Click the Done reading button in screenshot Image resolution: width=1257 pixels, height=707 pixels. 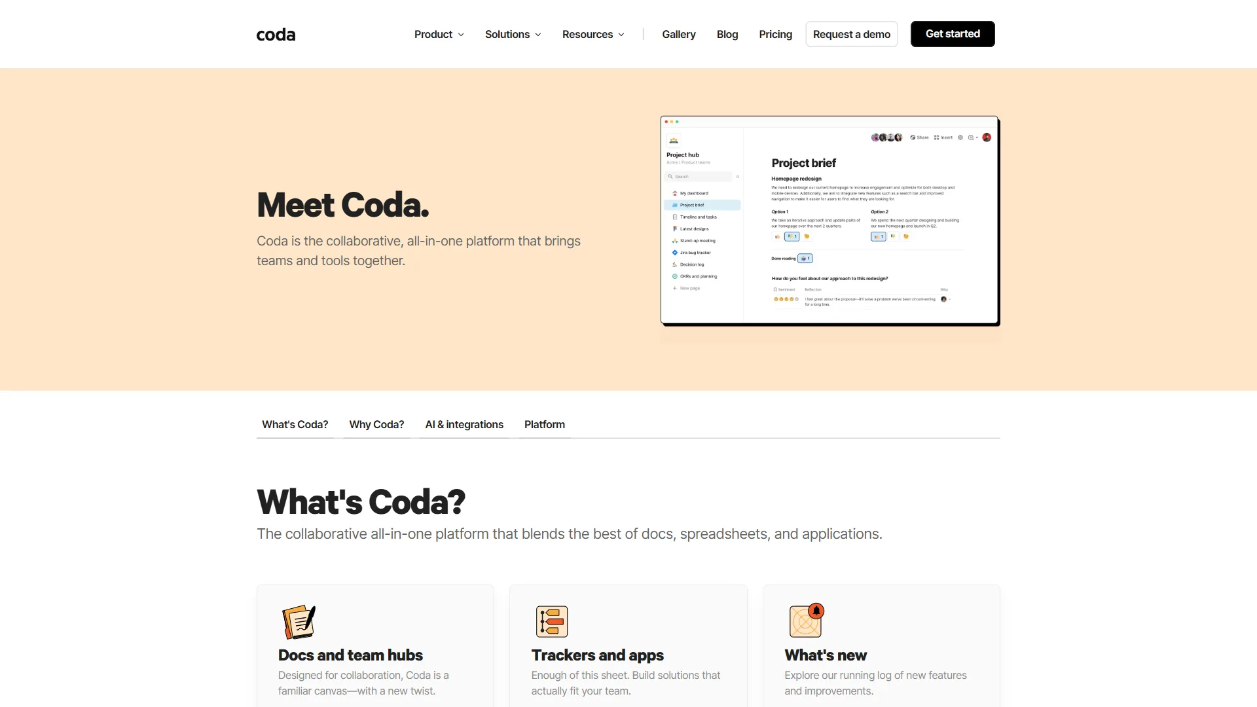pos(805,259)
